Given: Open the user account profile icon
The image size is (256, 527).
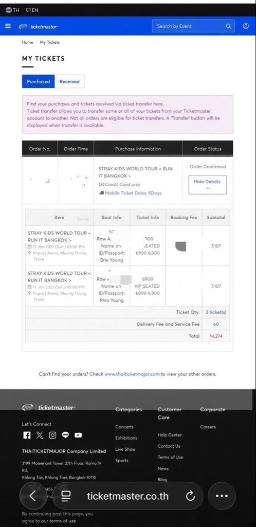Looking at the screenshot, I should coord(246,26).
